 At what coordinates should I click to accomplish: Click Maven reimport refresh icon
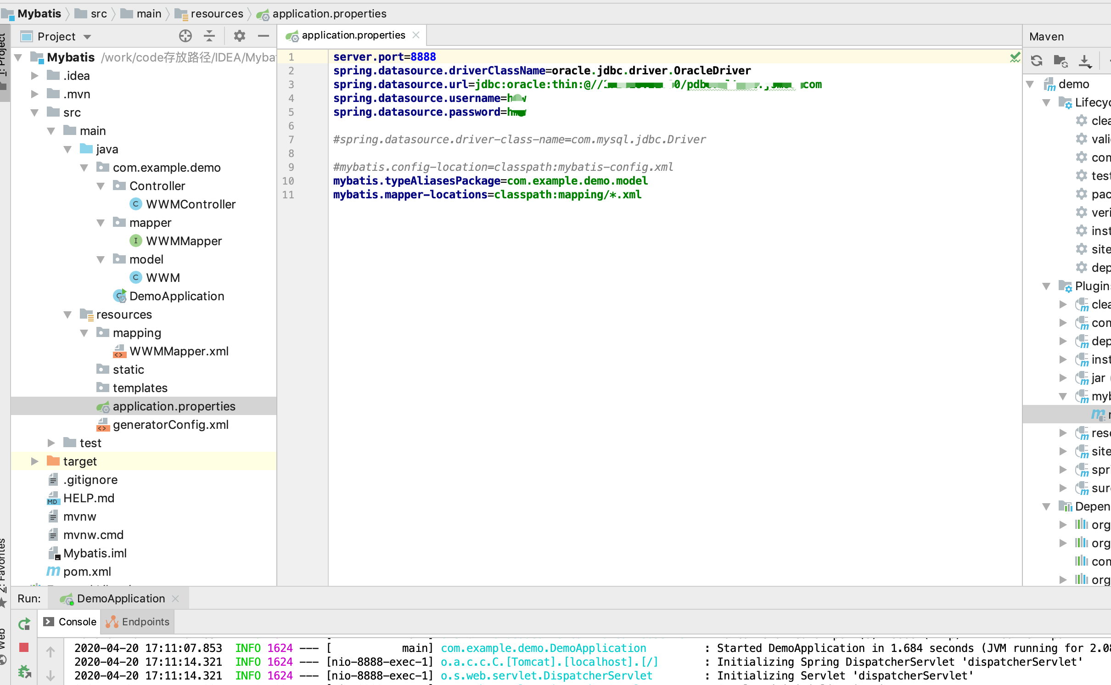tap(1037, 61)
